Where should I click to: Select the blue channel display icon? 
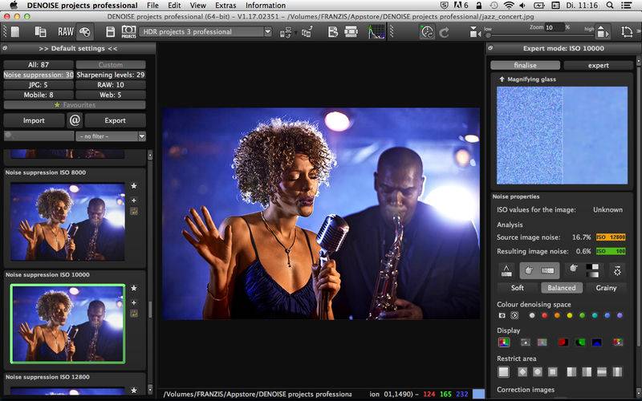coord(597,342)
